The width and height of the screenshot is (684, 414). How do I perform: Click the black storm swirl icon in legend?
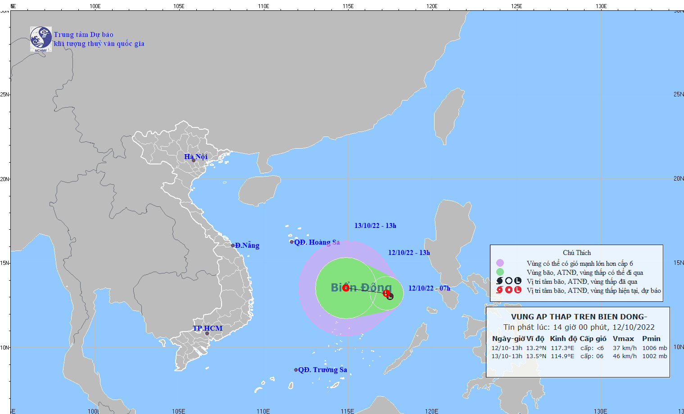[499, 281]
